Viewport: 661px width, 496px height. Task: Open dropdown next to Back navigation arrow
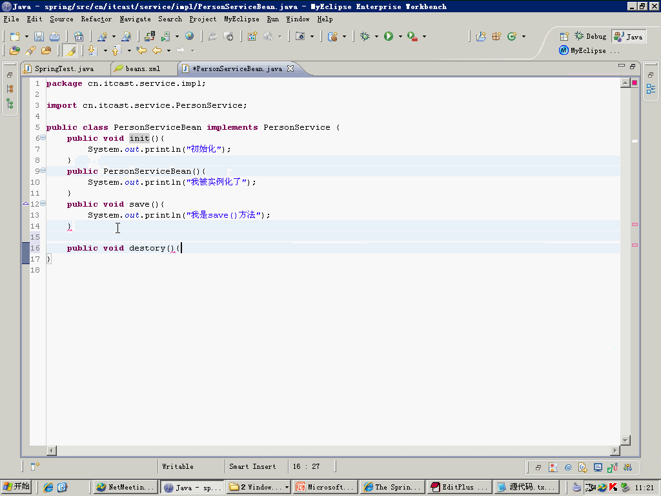click(x=168, y=50)
